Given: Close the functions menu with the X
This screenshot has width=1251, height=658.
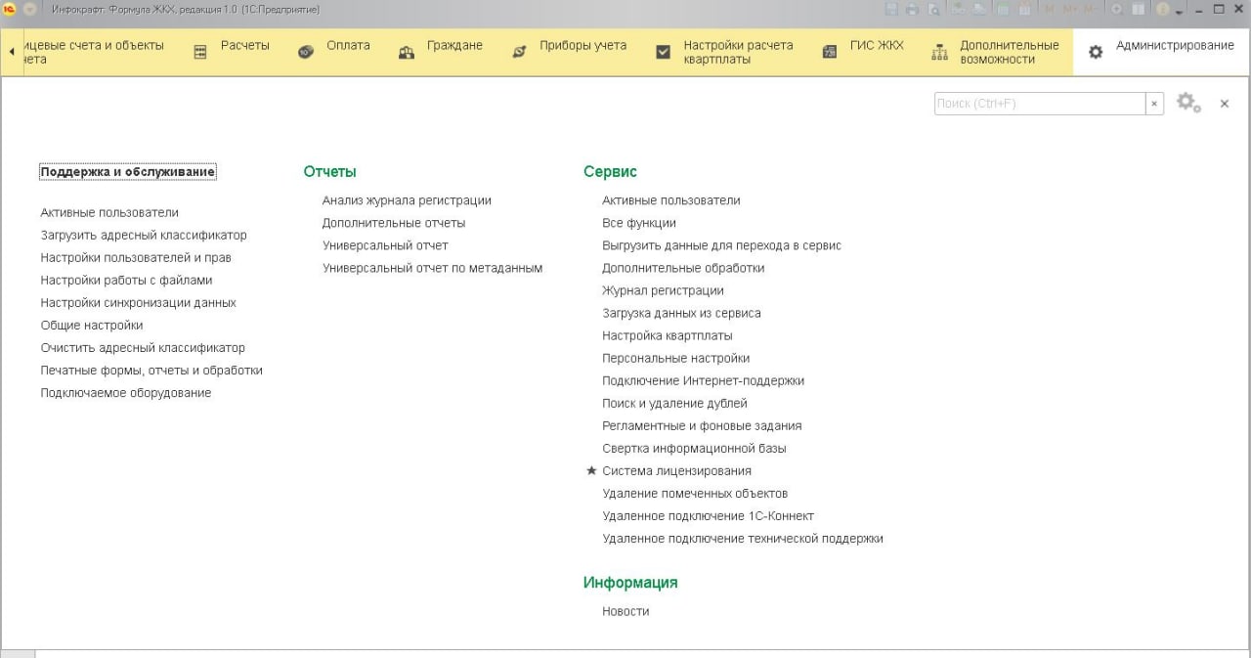Looking at the screenshot, I should click(1225, 104).
